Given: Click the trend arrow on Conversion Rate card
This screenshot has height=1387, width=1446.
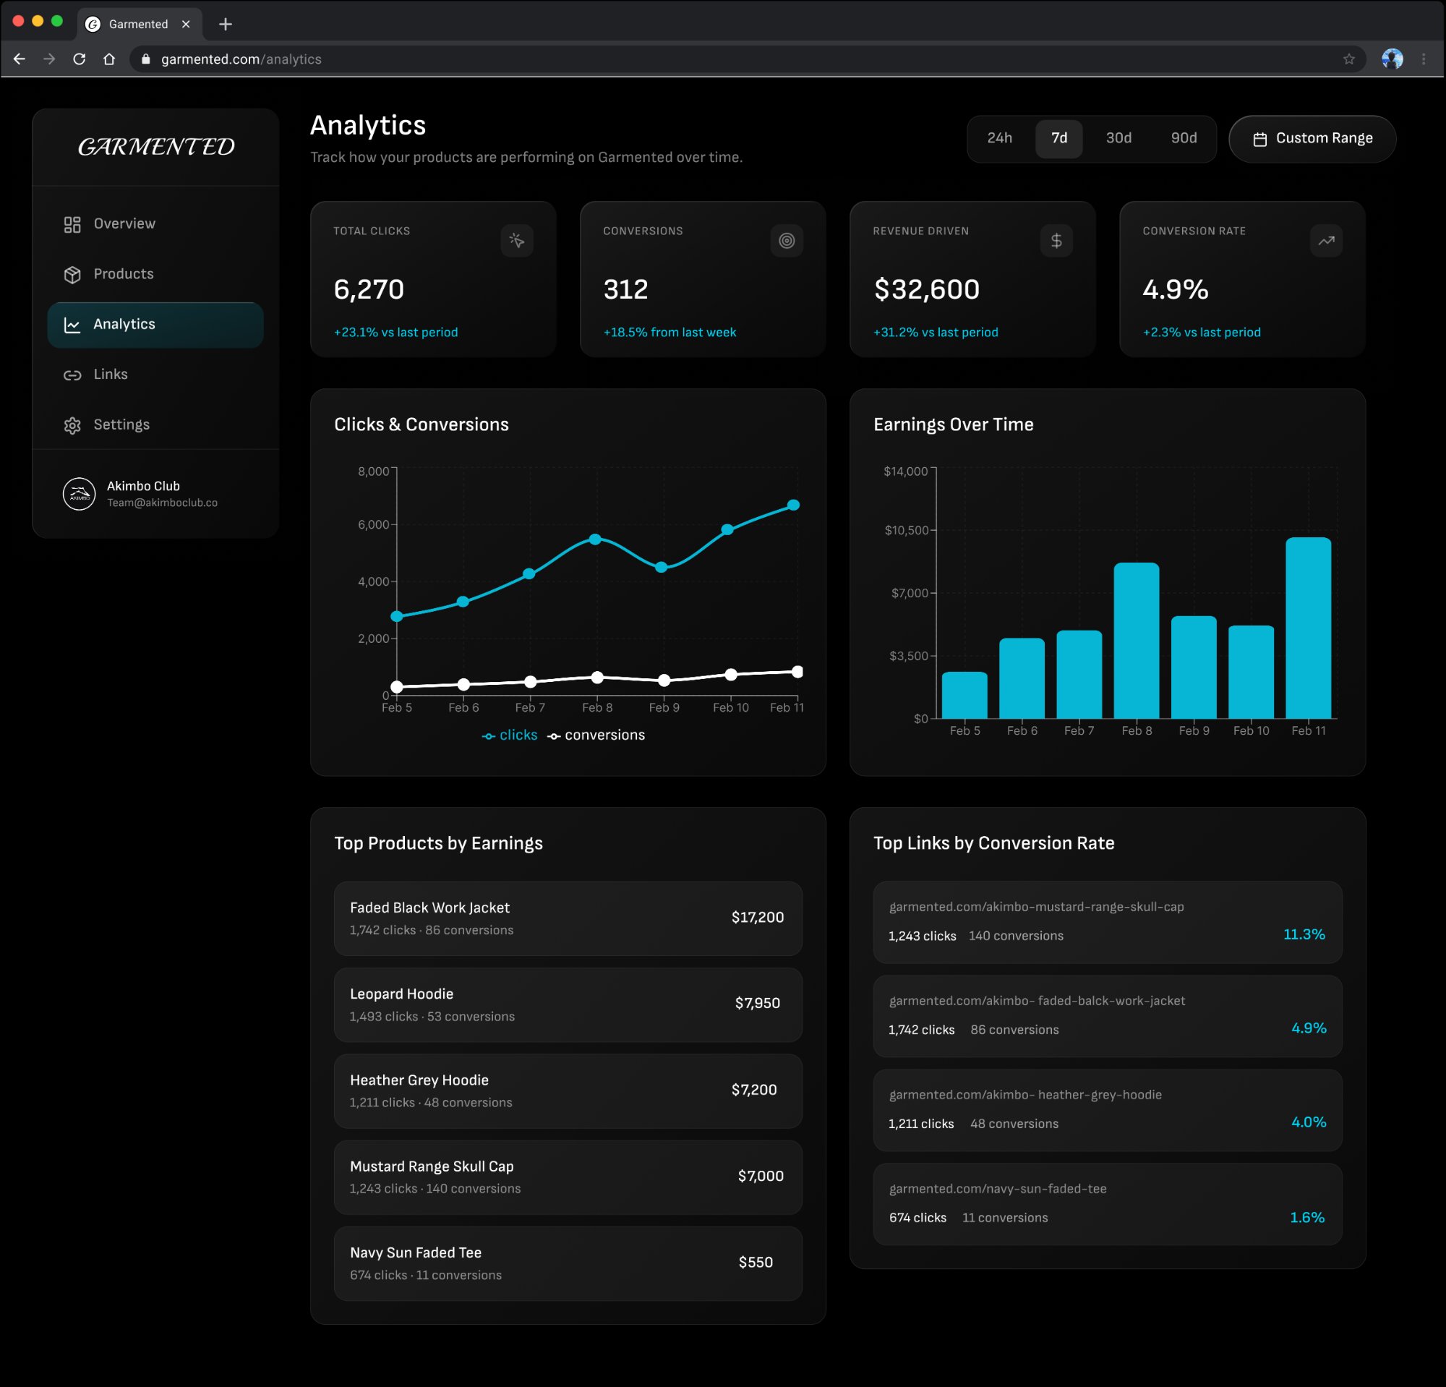Looking at the screenshot, I should [x=1326, y=241].
